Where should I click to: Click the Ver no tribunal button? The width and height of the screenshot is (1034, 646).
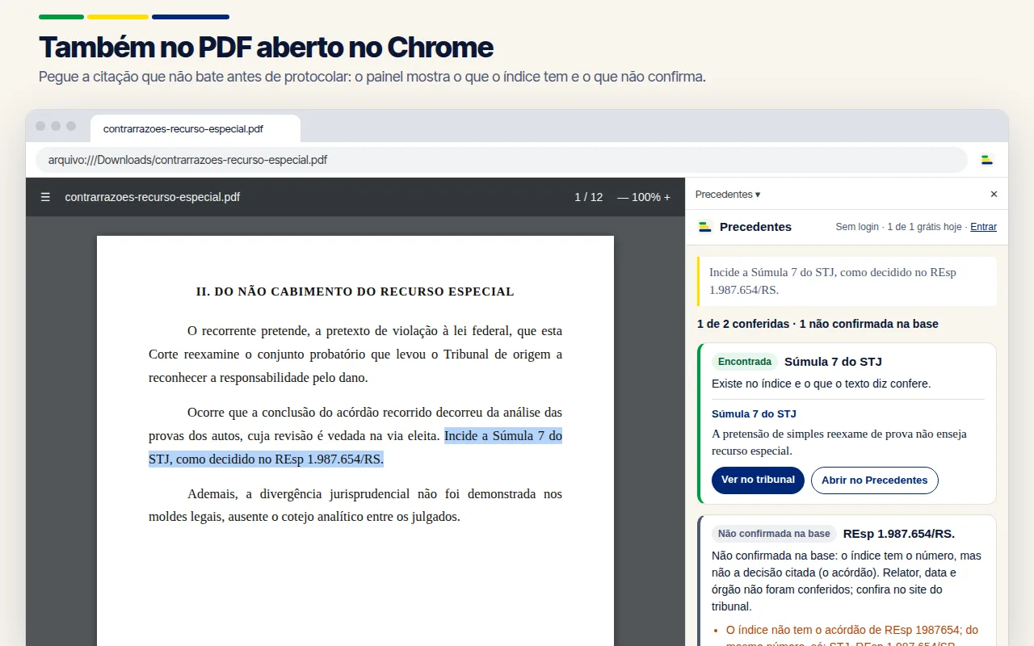point(758,480)
